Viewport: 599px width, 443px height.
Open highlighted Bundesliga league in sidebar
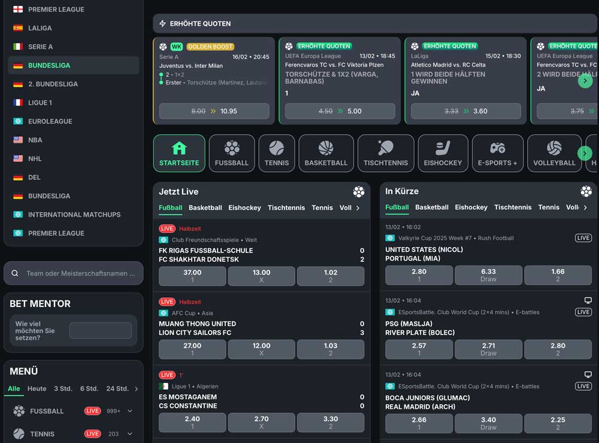(73, 65)
